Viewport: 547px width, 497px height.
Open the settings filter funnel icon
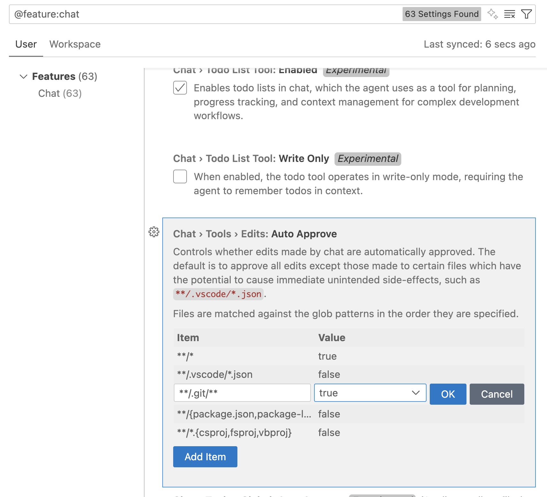tap(526, 14)
